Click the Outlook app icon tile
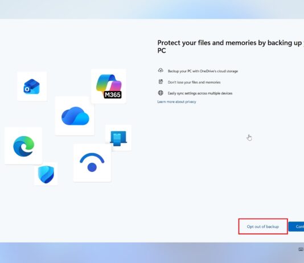304x263 pixels. click(32, 87)
